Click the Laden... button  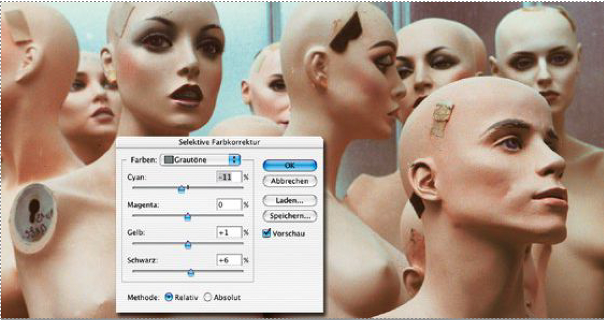pos(290,200)
